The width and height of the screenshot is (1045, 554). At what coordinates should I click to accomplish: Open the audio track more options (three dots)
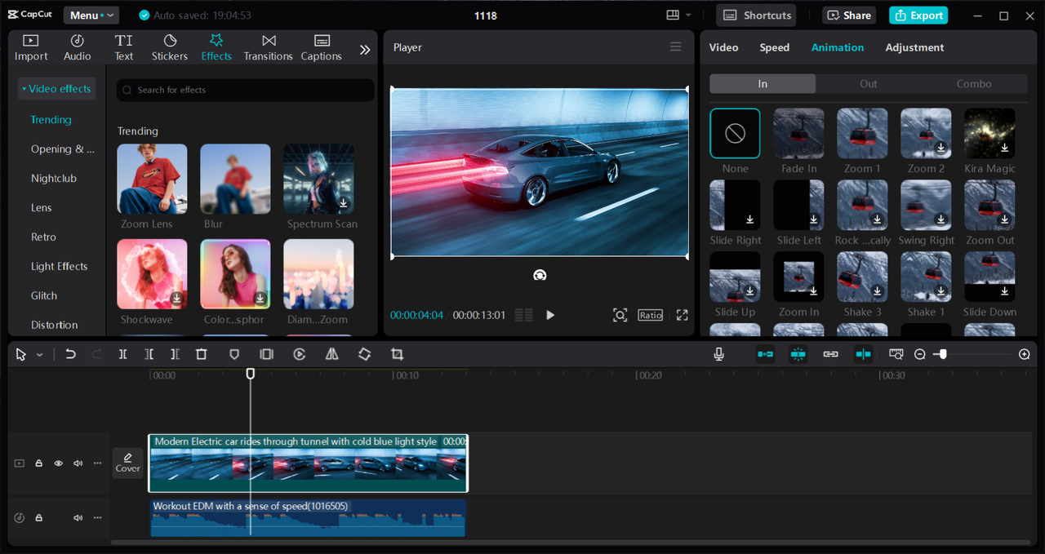tap(98, 518)
